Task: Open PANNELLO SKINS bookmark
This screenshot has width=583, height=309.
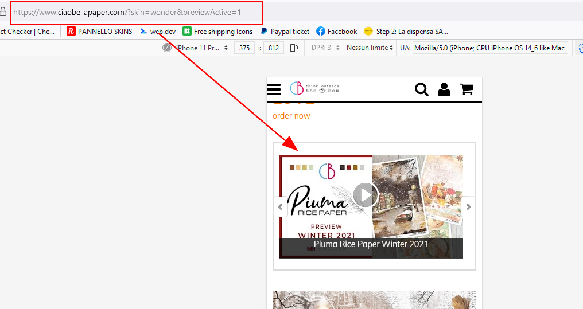Action: pyautogui.click(x=99, y=32)
